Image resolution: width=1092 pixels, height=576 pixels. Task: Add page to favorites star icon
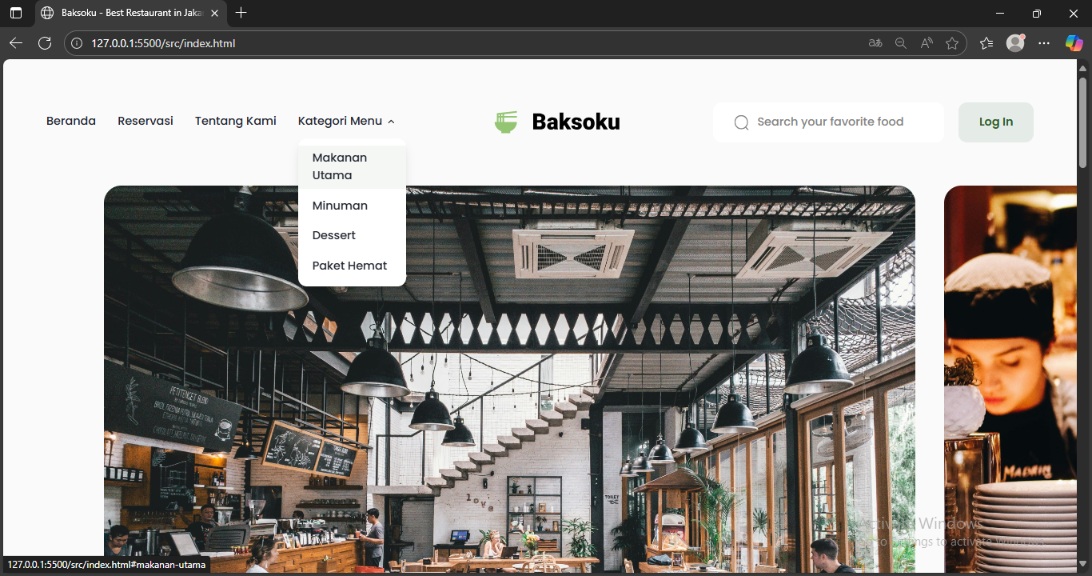pos(951,43)
